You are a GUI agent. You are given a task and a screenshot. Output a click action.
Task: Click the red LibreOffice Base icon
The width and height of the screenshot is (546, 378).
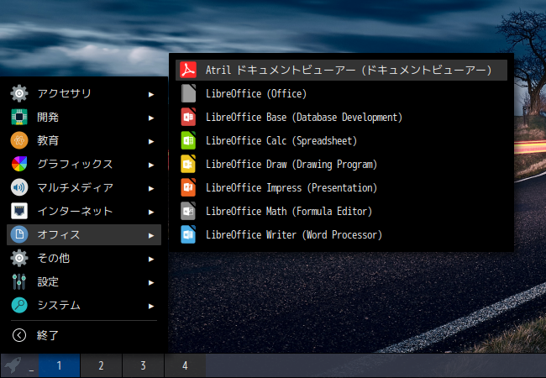click(x=188, y=117)
